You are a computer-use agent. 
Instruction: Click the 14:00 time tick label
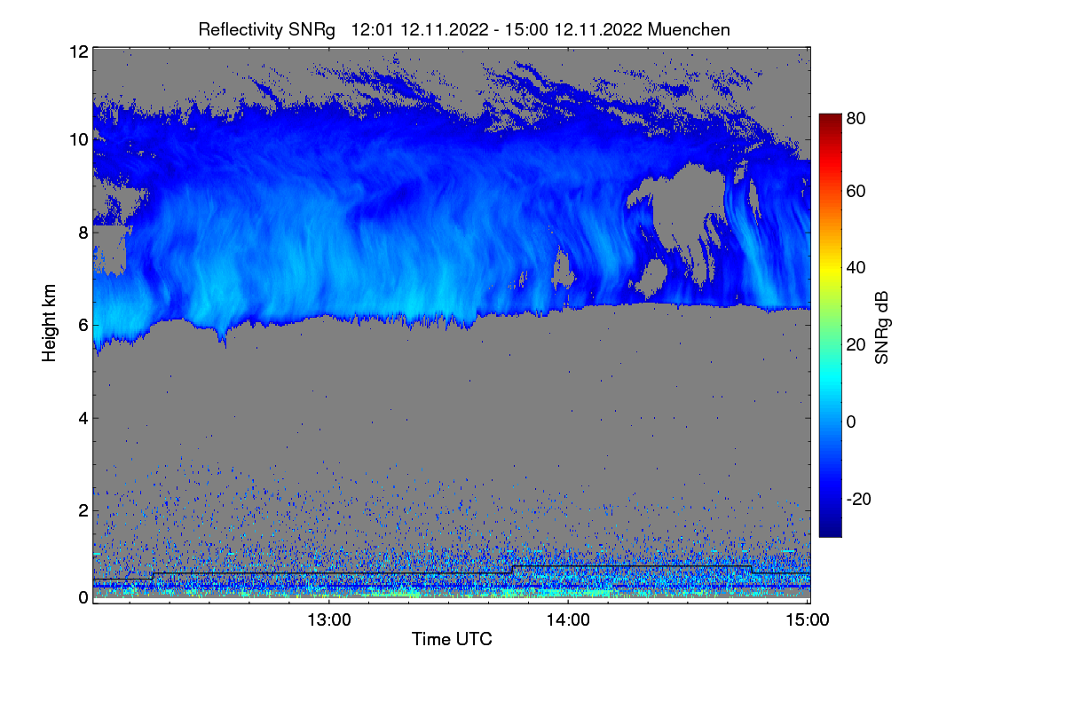pyautogui.click(x=568, y=619)
